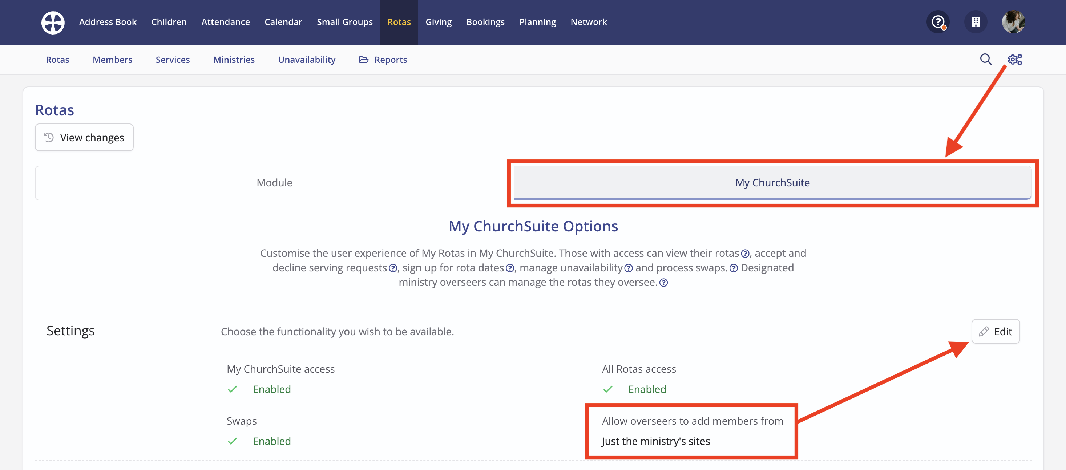
Task: Click help icon after 'rotas they oversee'
Action: 663,283
